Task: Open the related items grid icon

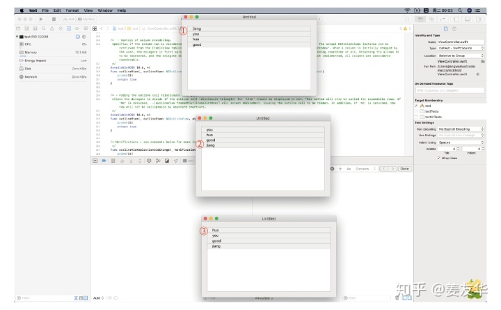Action: point(95,28)
